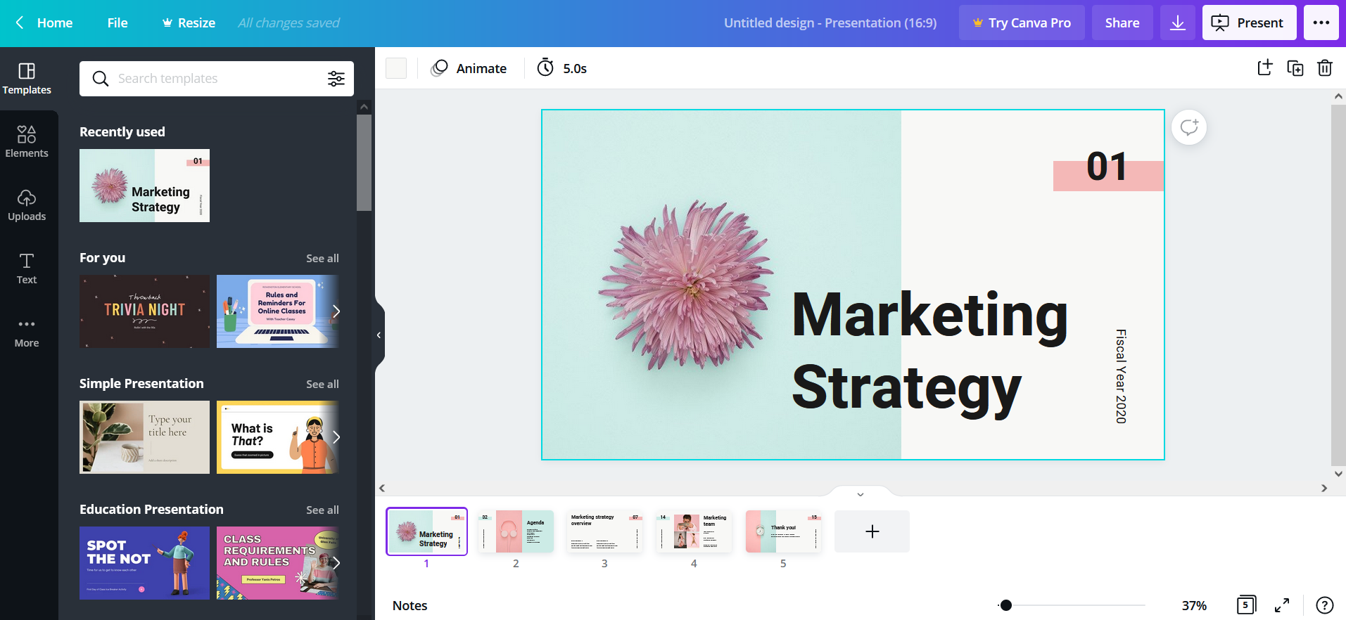Screen dimensions: 1346x620
Task: Click the zoom slider handle
Action: coord(1005,605)
